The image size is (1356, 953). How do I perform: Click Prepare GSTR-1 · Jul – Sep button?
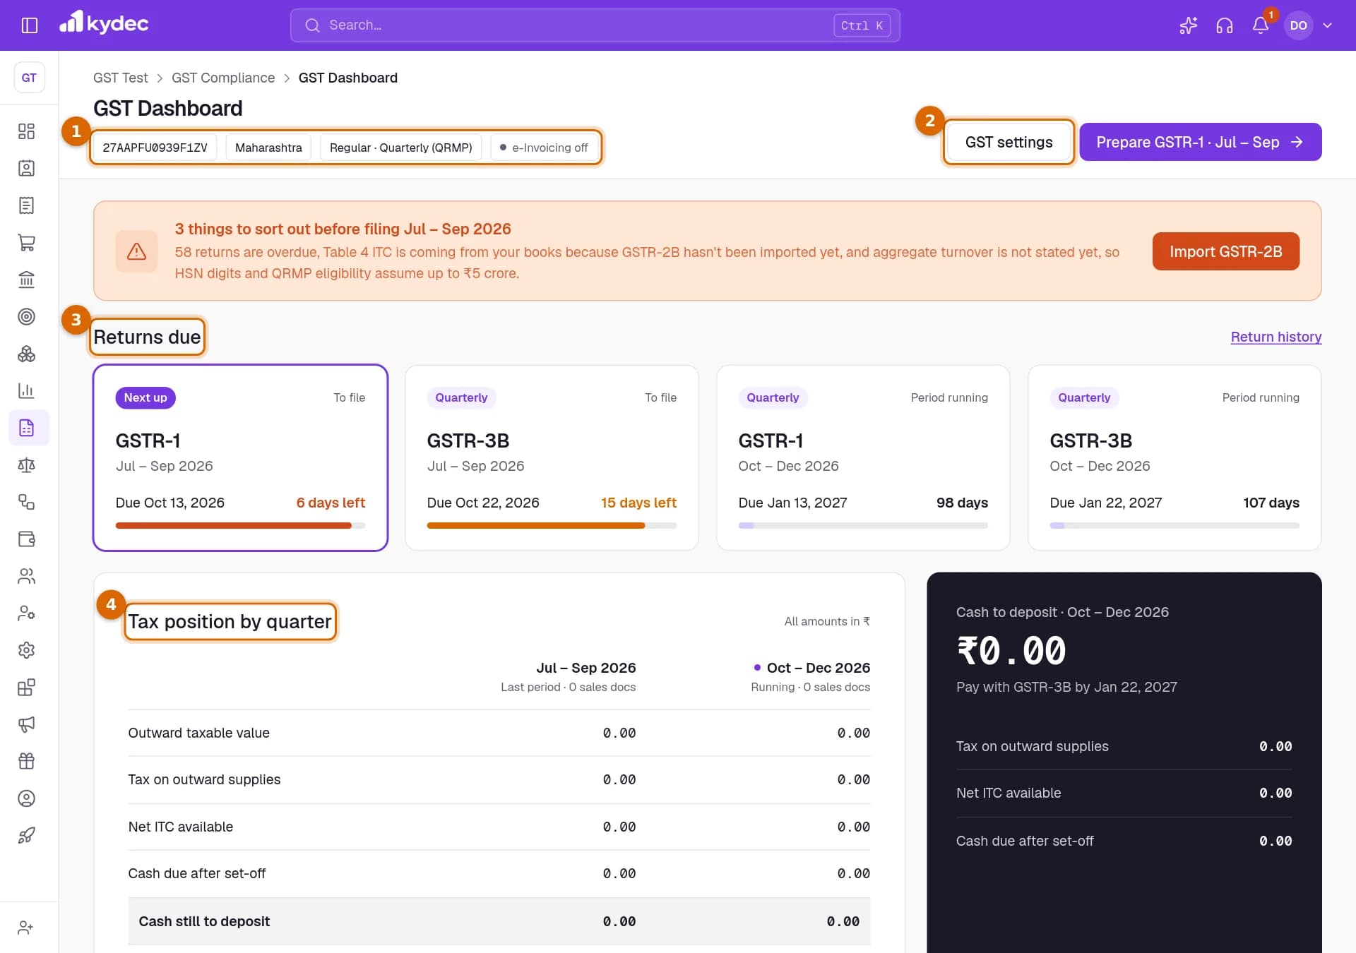1200,142
